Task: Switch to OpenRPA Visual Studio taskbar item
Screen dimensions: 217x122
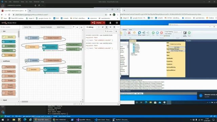Action: 84,120
